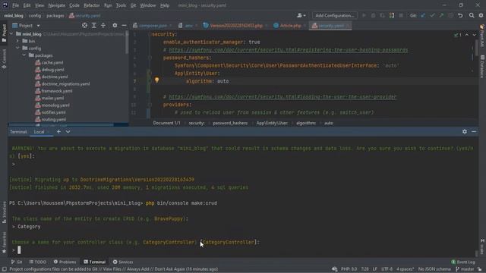Click the Git push arrow icon

[441, 15]
